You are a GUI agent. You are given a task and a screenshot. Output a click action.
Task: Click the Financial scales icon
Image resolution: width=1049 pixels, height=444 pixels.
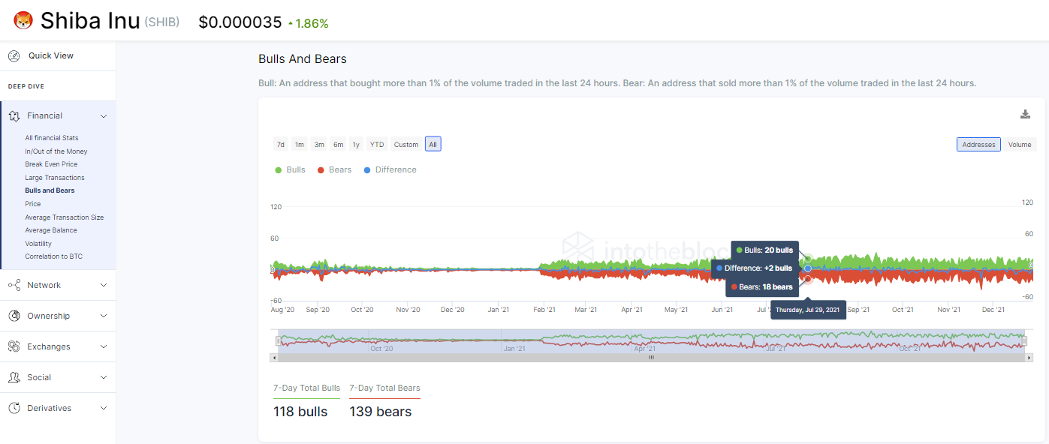pyautogui.click(x=14, y=115)
